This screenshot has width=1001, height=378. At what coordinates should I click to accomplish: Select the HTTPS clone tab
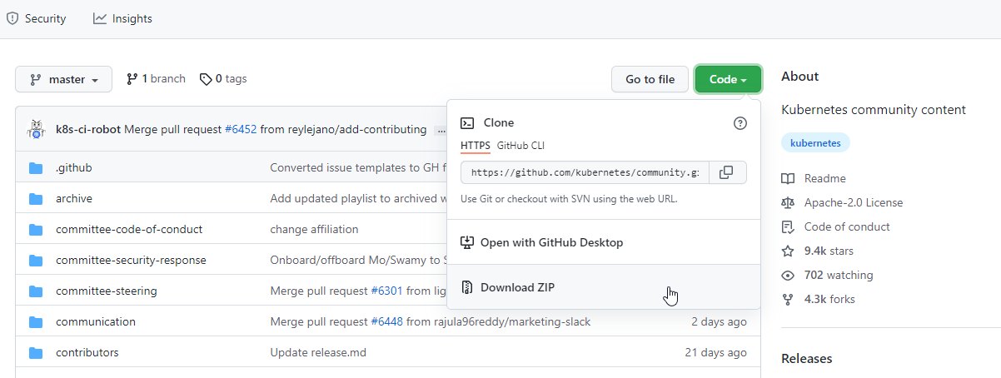point(476,146)
